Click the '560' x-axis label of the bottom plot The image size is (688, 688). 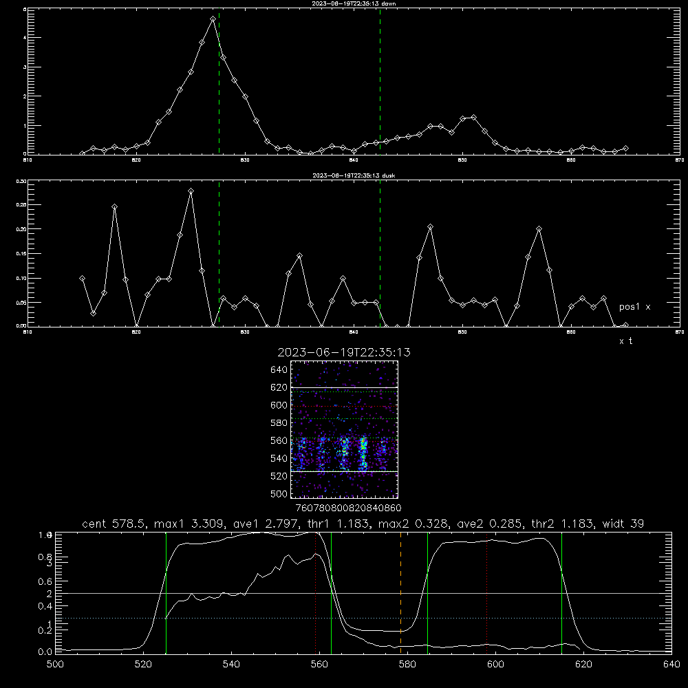319,665
